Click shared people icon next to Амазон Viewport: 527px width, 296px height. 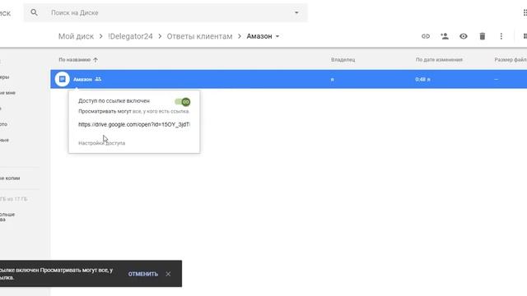(98, 79)
